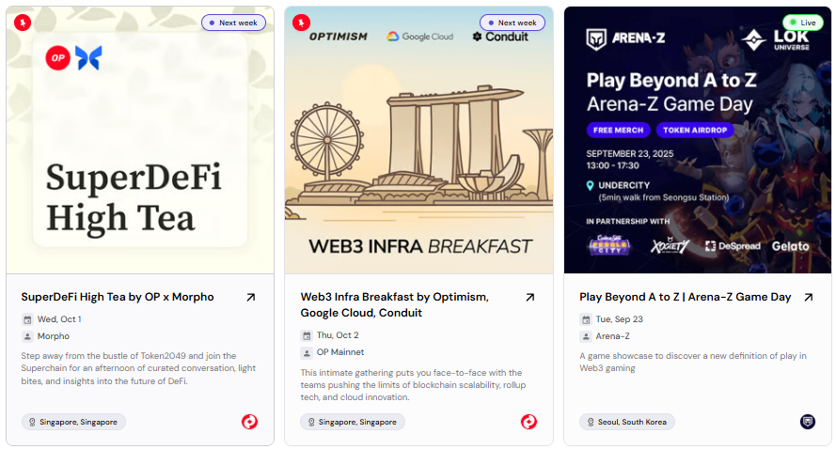Image resolution: width=836 pixels, height=449 pixels.
Task: Click the blue Morpho butterfly logo on banner
Action: [x=88, y=58]
